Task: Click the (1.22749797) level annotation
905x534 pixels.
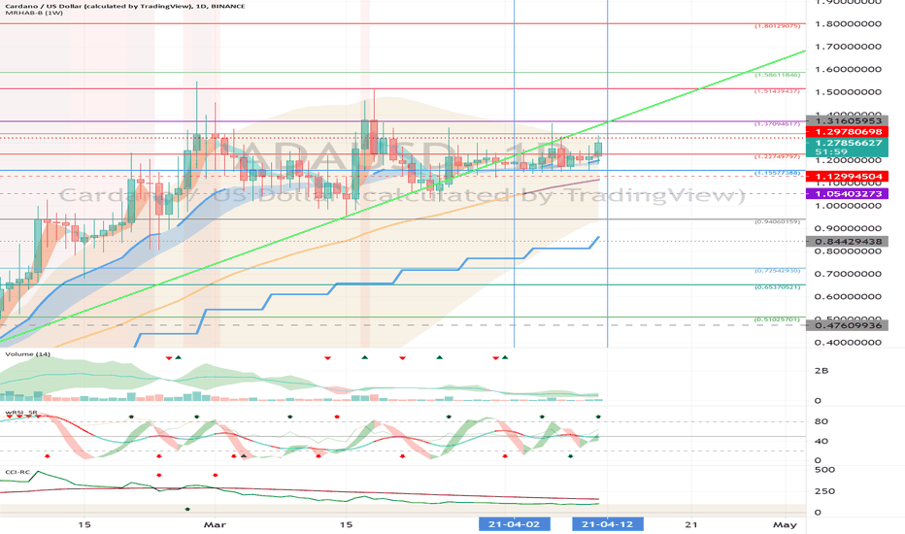Action: pyautogui.click(x=778, y=156)
